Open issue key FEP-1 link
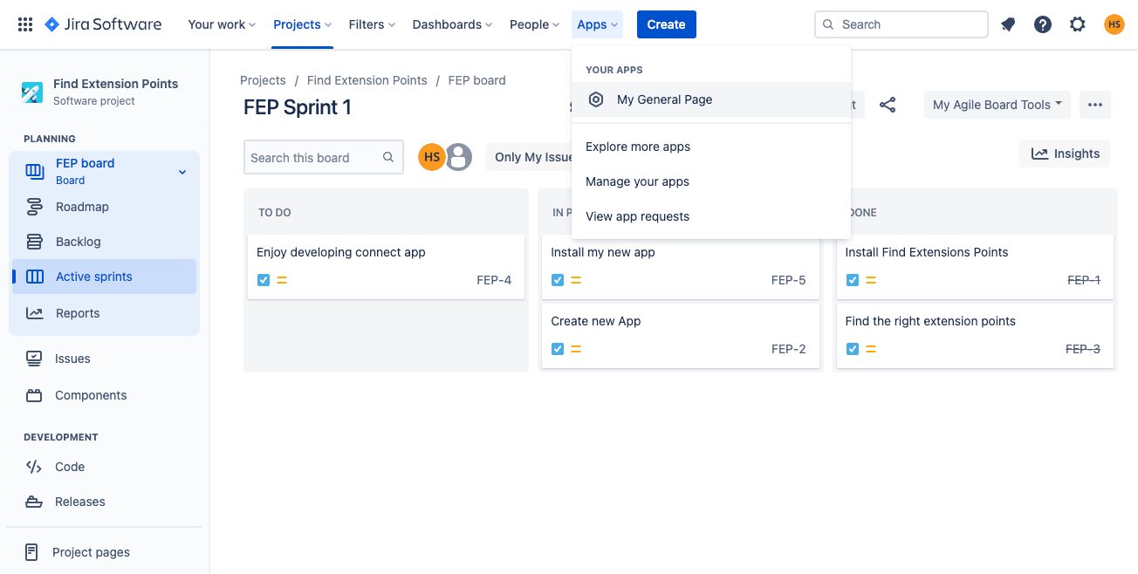Viewport: 1138px width, 574px height. [x=1083, y=280]
